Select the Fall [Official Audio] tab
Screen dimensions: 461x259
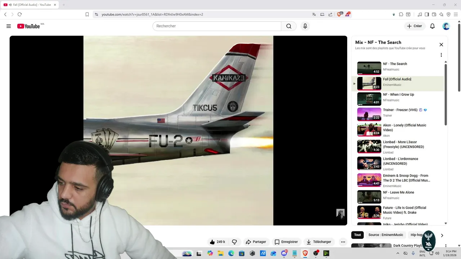coord(30,5)
